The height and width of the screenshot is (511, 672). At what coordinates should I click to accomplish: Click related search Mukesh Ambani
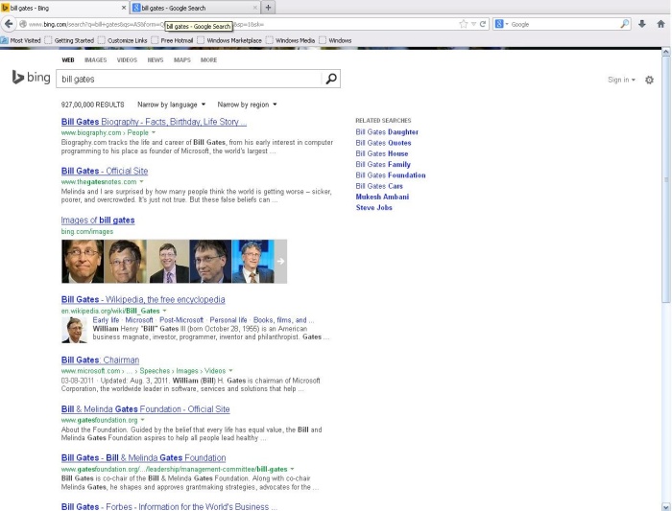click(382, 197)
